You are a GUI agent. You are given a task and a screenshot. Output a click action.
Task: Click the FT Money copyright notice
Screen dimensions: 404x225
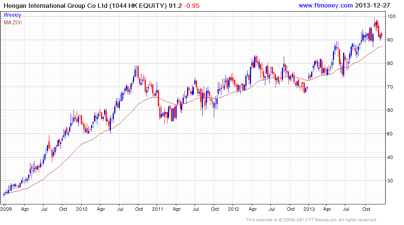click(x=312, y=220)
